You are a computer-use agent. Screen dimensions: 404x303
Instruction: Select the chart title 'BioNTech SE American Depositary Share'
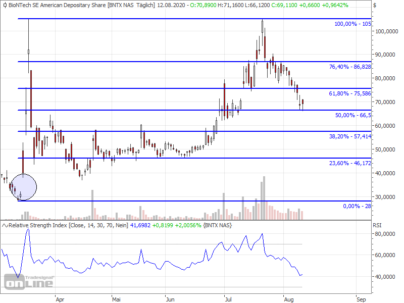(x=57, y=5)
